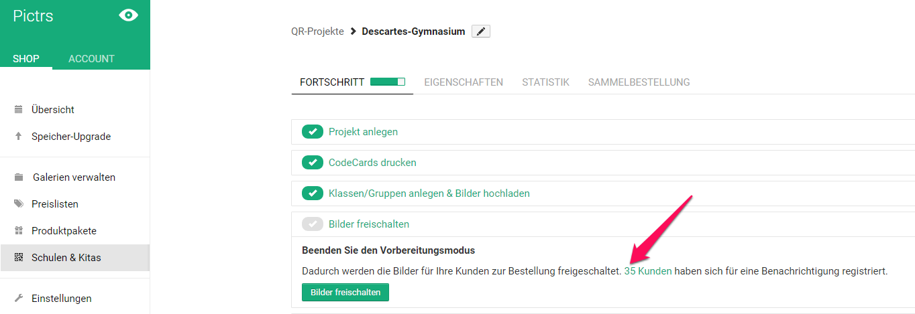915x314 pixels.
Task: Click the QR code icon for Schulen & Kitas
Action: point(19,258)
